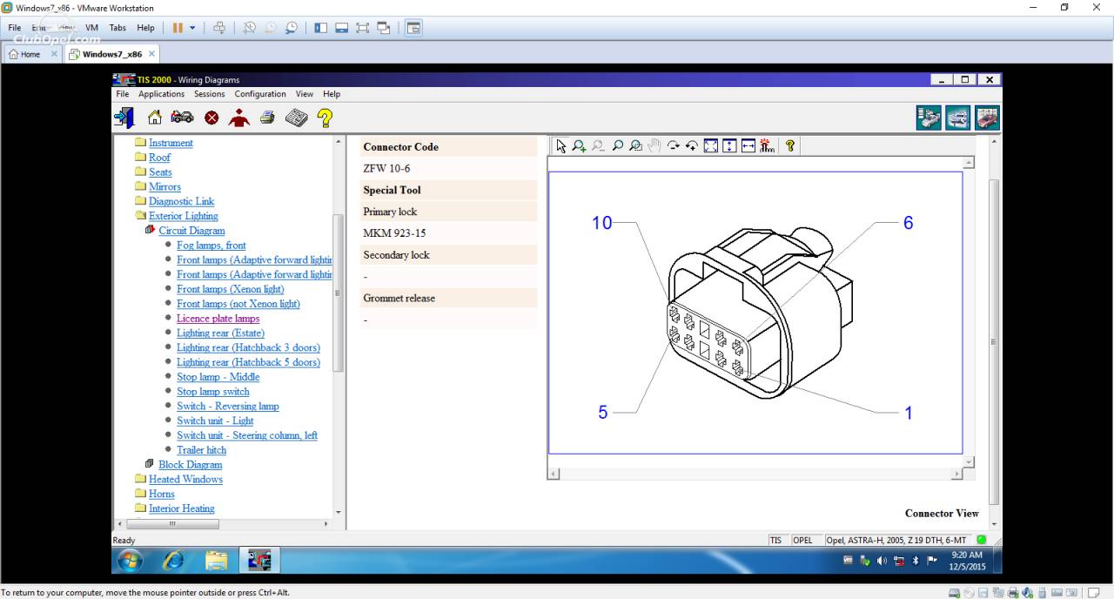Collapse the Exterior Lighting folder

coord(140,215)
